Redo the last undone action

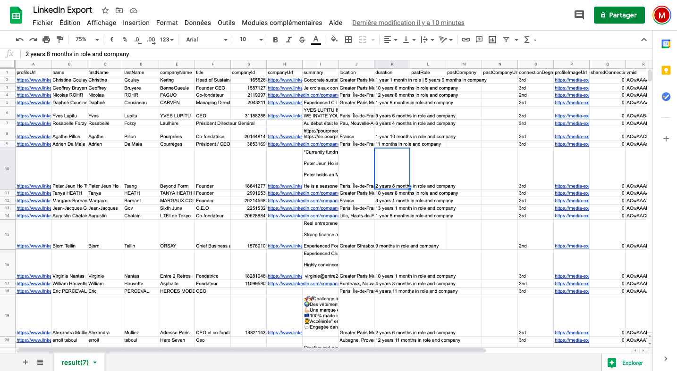33,40
